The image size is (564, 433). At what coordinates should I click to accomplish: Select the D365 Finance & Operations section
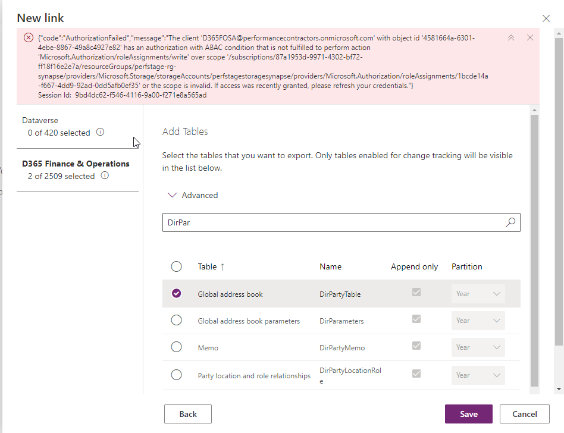click(76, 164)
